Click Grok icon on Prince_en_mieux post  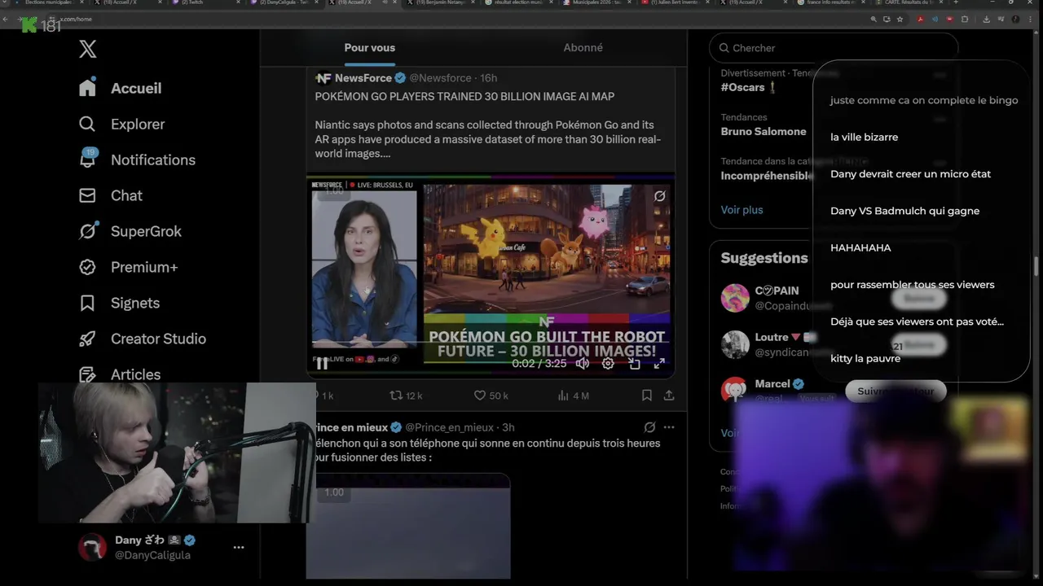pyautogui.click(x=649, y=427)
